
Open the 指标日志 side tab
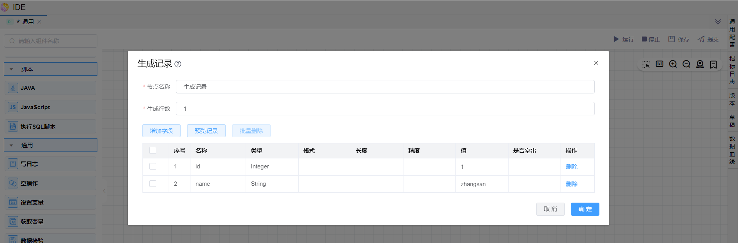click(732, 70)
